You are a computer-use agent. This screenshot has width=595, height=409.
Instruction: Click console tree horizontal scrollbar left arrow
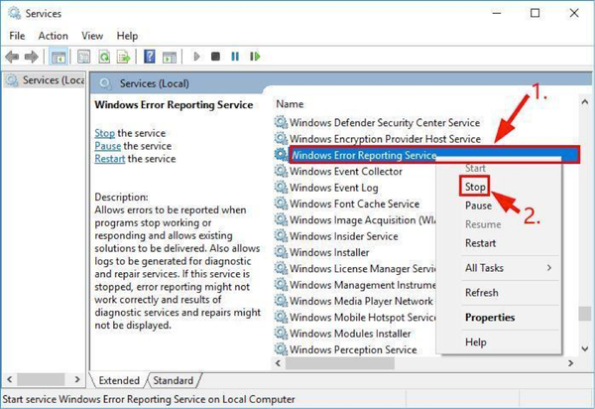pyautogui.click(x=10, y=379)
